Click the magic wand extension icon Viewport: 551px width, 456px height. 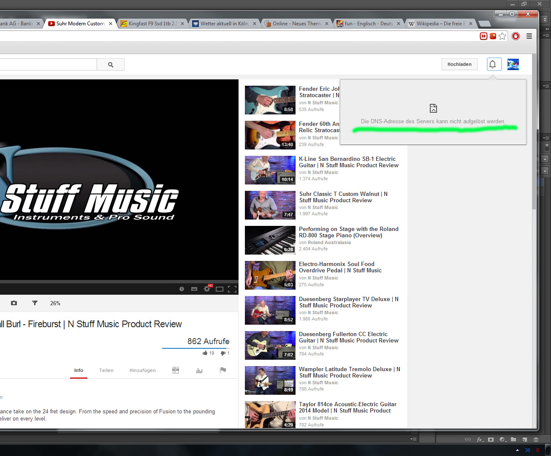[493, 36]
